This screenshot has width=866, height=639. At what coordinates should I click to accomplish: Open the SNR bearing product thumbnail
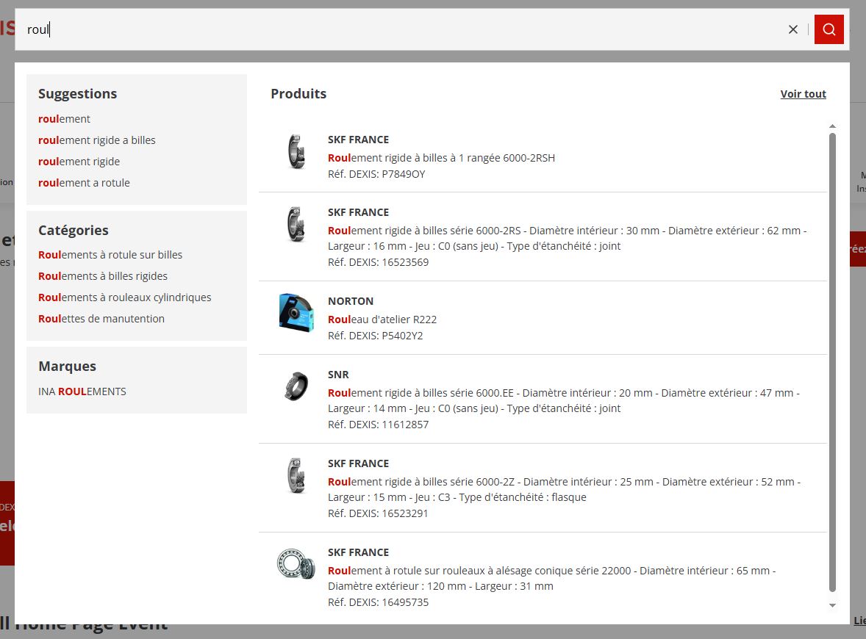296,386
